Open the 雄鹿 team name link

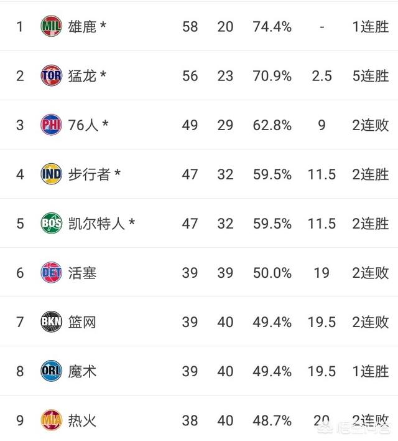click(x=82, y=27)
